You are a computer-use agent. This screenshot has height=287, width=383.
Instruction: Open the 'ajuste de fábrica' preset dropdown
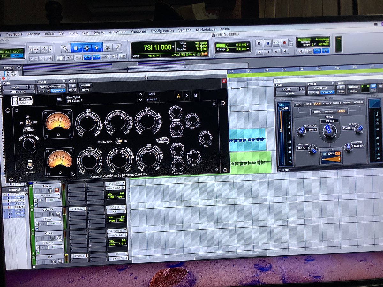[51, 86]
